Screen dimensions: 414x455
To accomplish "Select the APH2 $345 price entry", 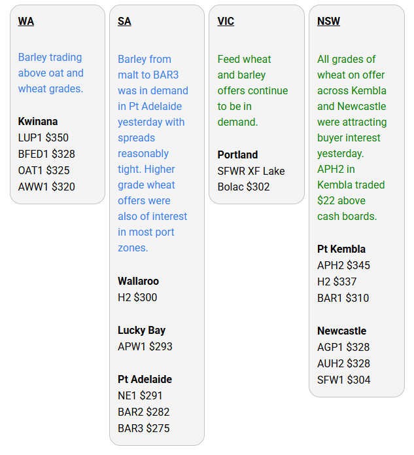I will click(343, 265).
